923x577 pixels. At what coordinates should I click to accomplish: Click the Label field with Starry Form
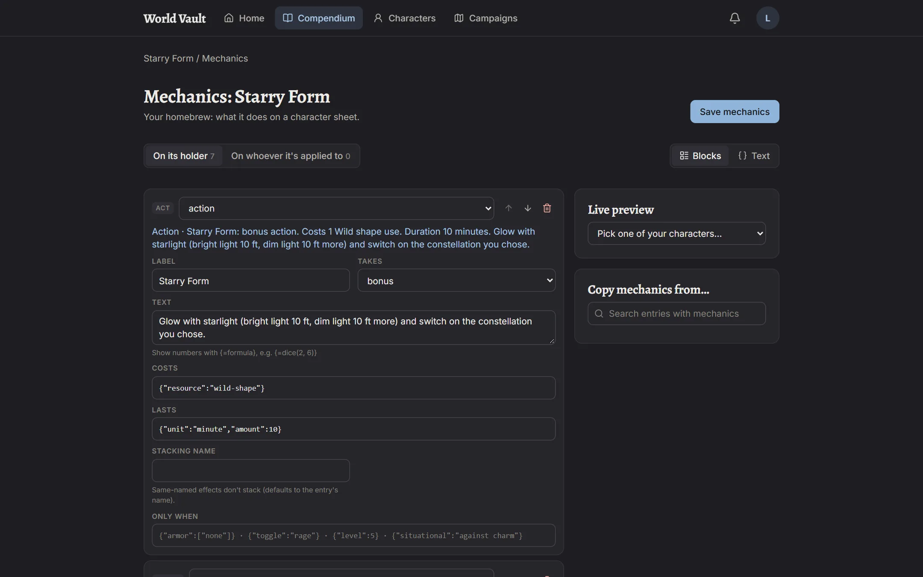[251, 280]
